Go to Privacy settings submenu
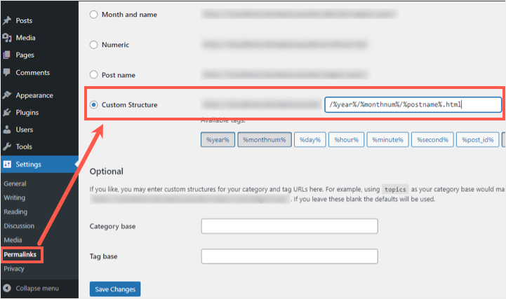The height and width of the screenshot is (299, 506). click(x=14, y=268)
